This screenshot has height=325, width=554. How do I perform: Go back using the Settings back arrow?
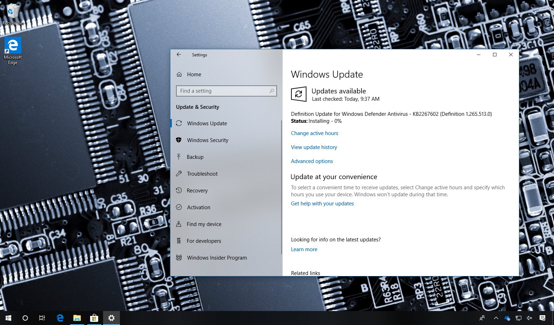point(179,55)
